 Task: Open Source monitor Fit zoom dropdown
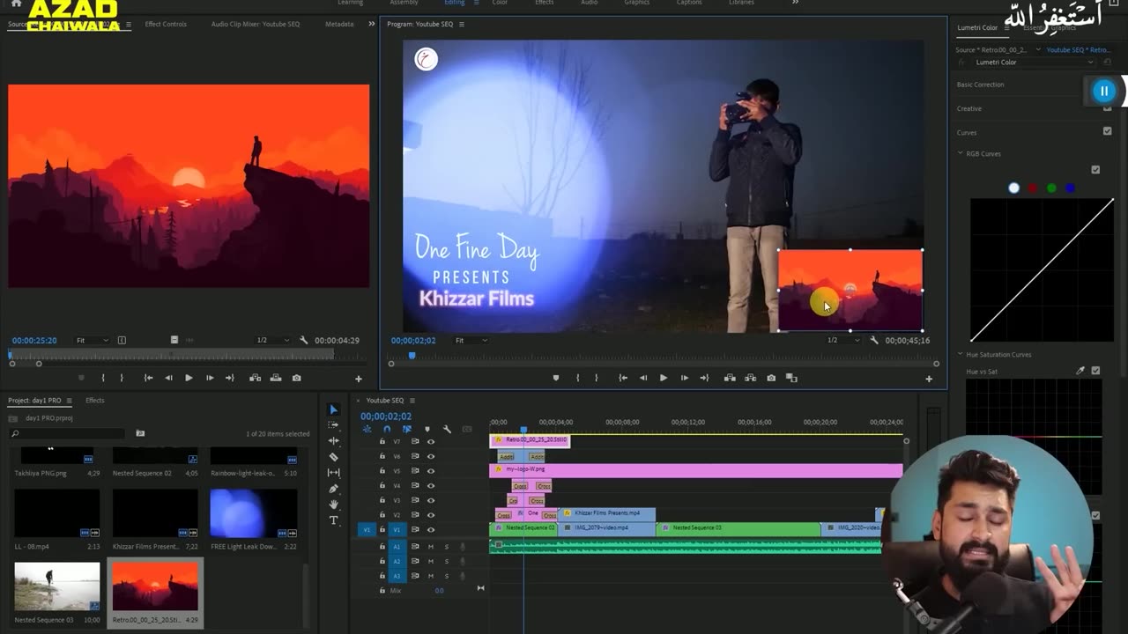point(93,340)
